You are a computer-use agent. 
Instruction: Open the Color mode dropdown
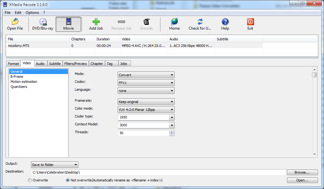coord(146,109)
